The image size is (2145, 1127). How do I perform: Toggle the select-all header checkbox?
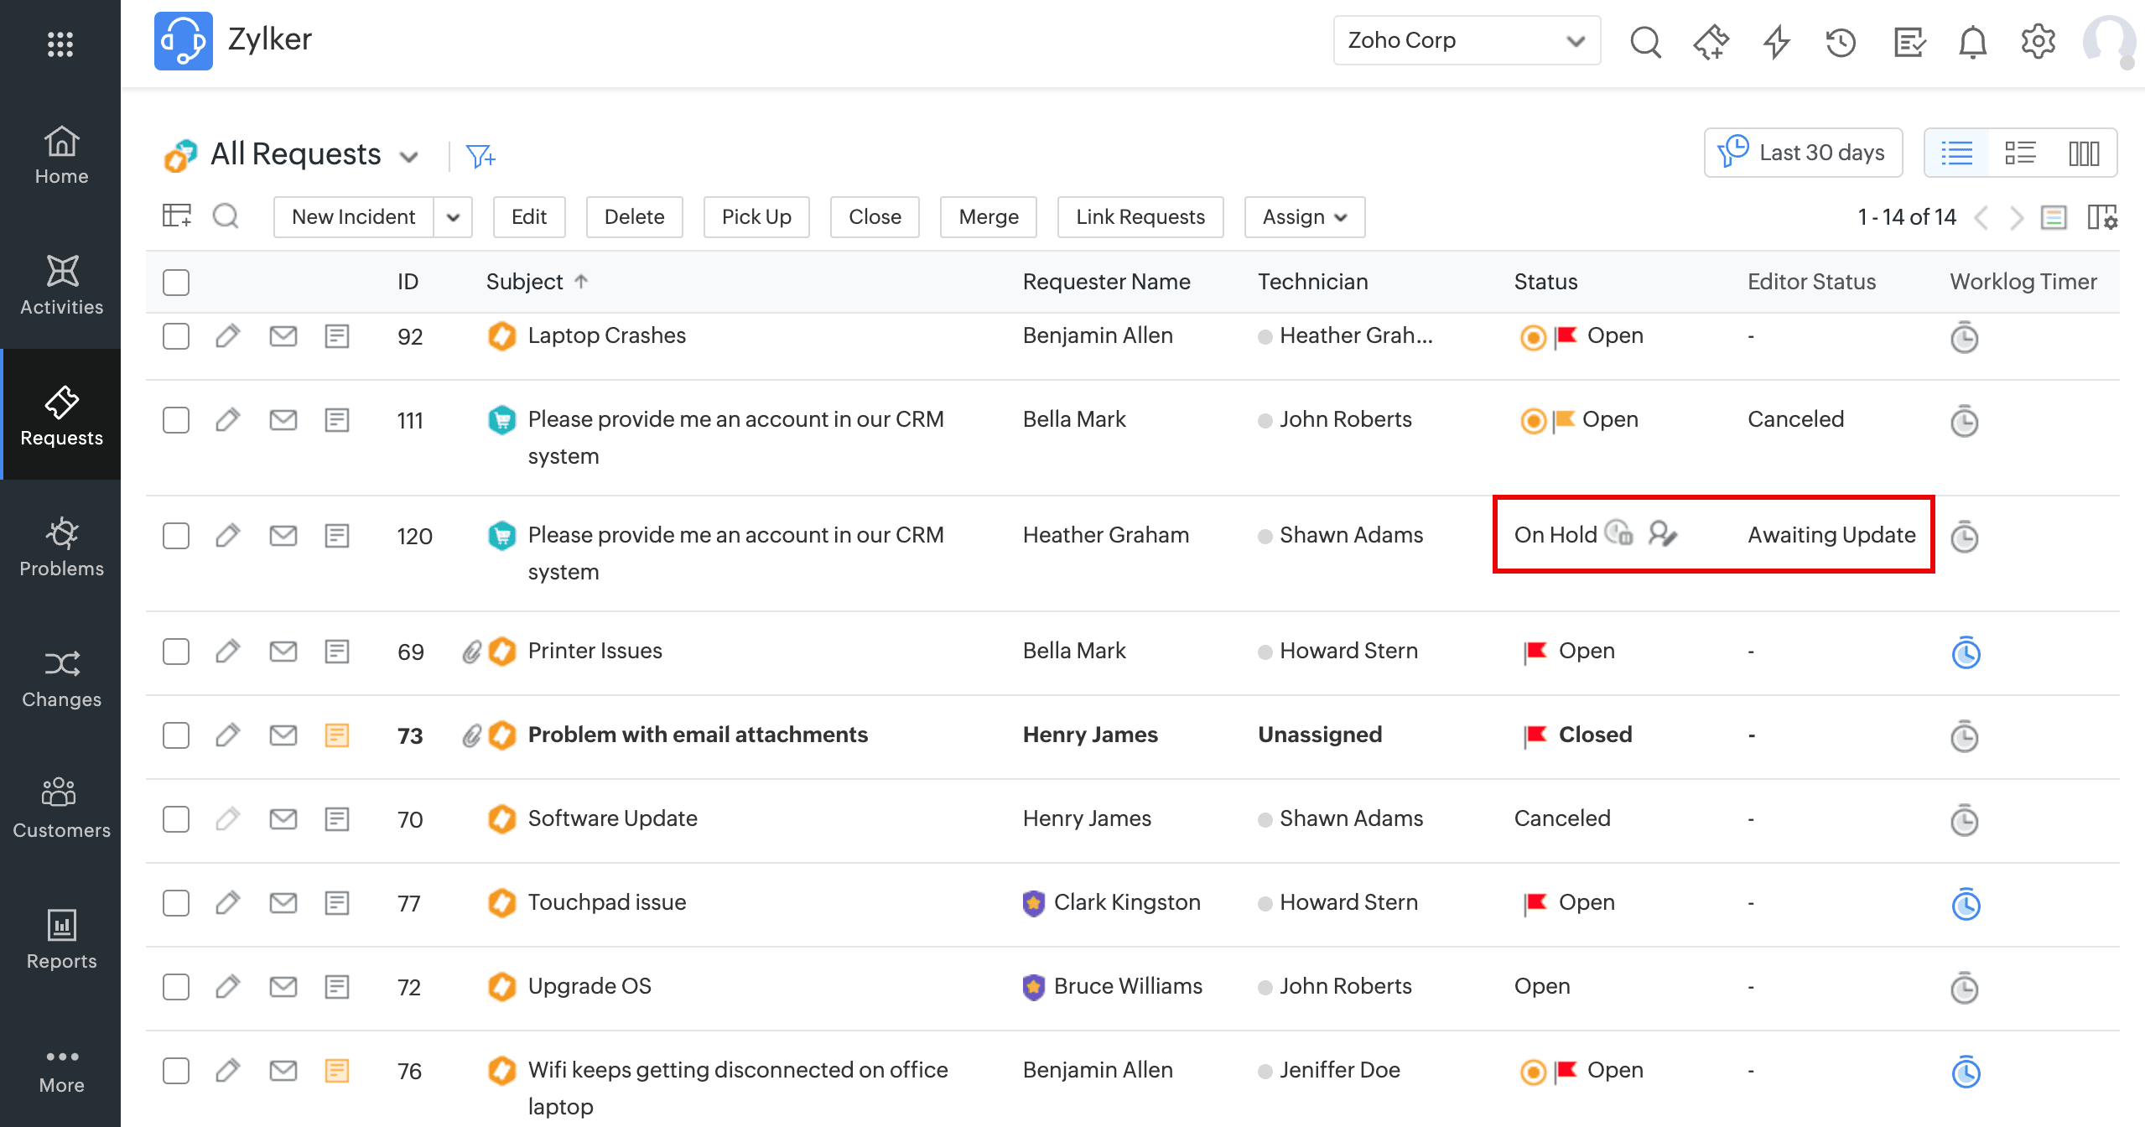(176, 283)
